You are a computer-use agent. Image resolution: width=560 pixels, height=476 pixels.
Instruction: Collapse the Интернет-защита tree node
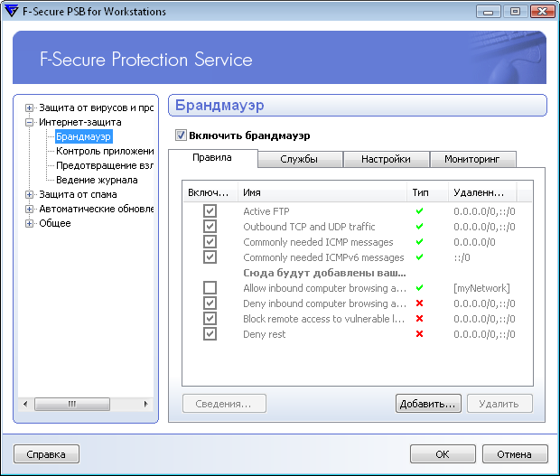[29, 122]
